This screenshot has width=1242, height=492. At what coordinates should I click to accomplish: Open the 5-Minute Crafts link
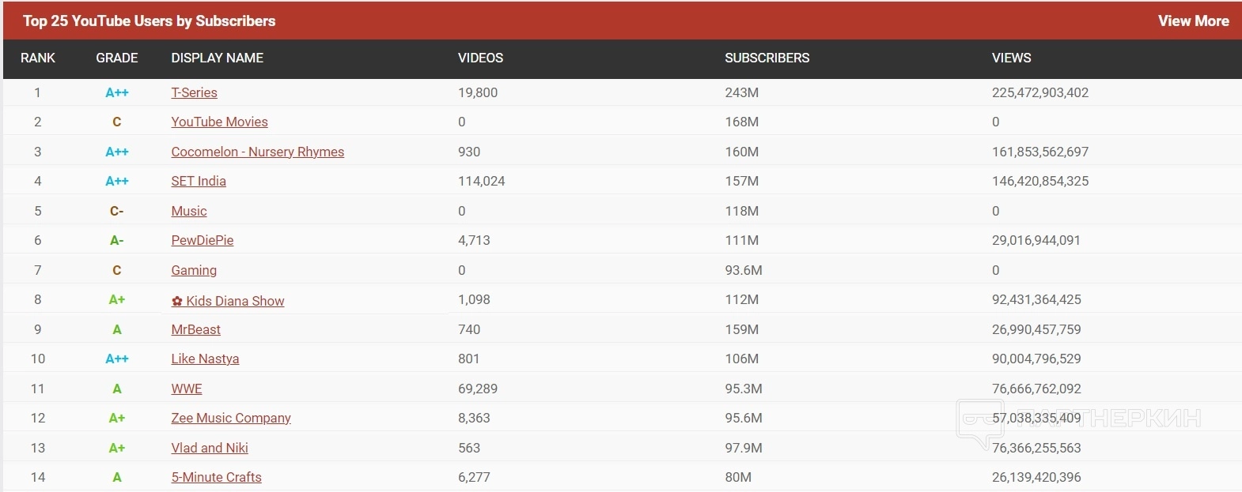[x=216, y=477]
